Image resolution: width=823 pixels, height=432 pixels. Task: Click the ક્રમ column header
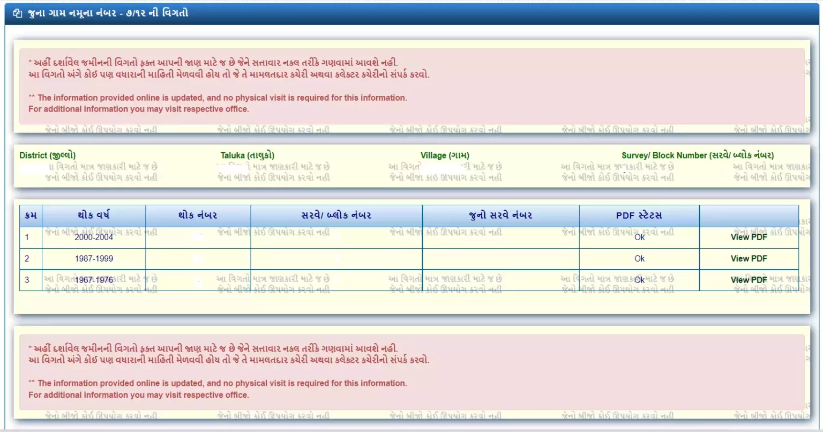(31, 215)
